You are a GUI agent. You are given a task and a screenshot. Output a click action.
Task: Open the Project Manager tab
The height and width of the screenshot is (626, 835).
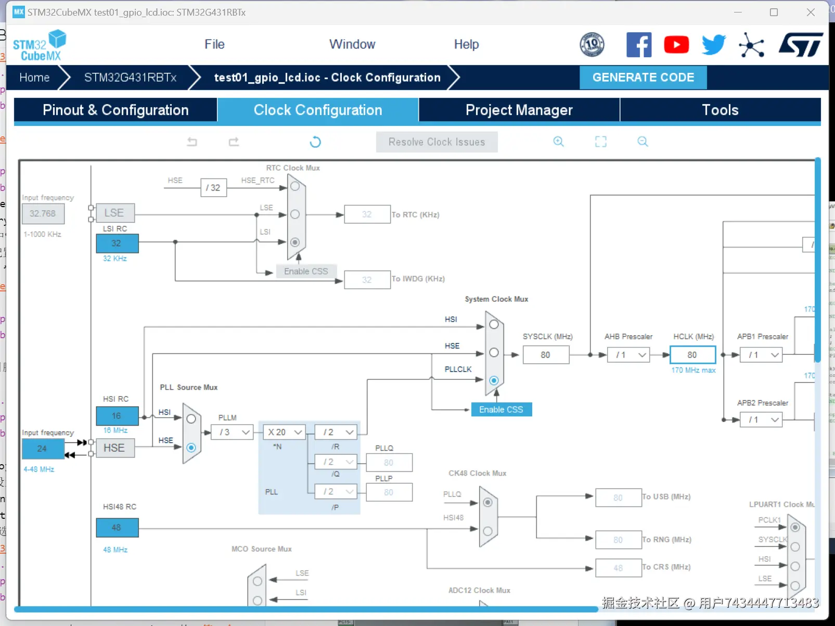(x=519, y=110)
